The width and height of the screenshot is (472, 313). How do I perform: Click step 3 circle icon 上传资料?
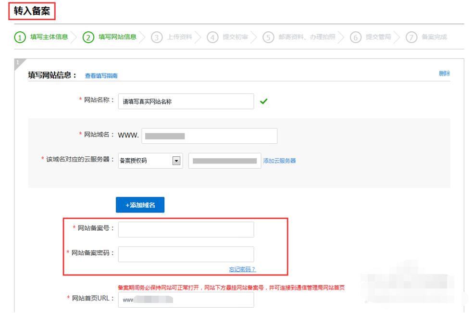pyautogui.click(x=157, y=38)
